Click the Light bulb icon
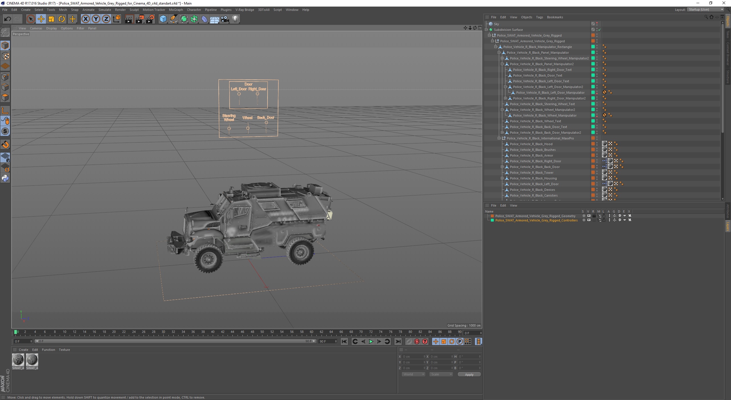This screenshot has height=400, width=731. pyautogui.click(x=235, y=19)
